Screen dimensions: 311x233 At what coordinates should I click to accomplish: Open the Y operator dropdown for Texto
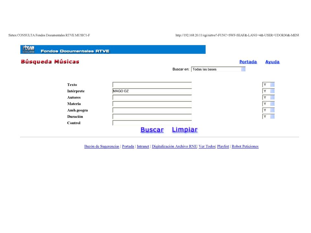268,84
